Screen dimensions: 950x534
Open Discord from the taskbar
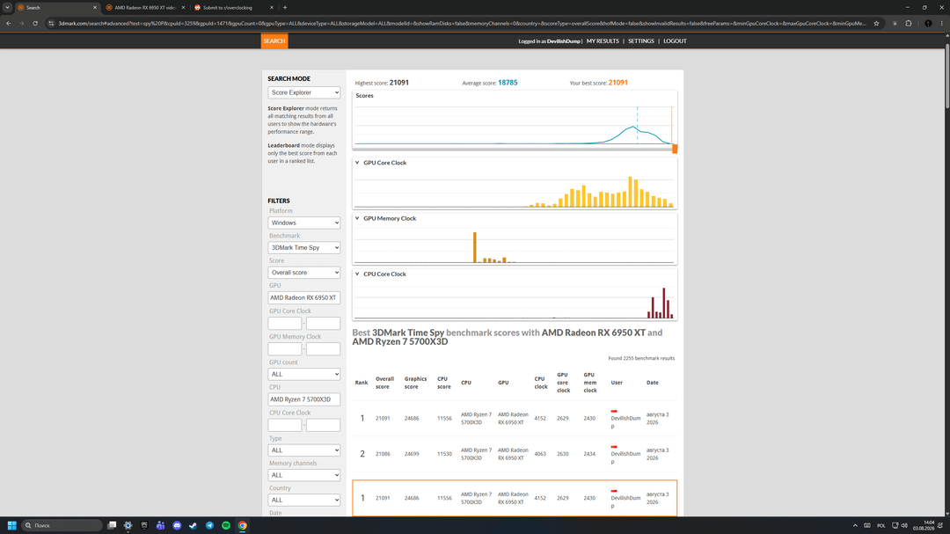[177, 525]
